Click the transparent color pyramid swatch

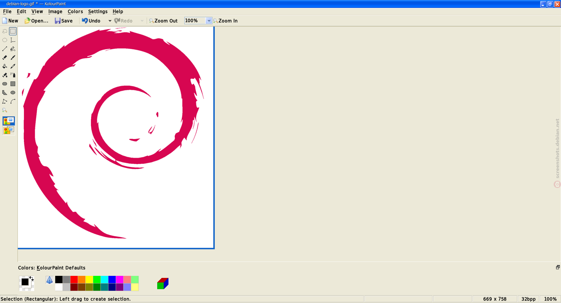click(49, 280)
